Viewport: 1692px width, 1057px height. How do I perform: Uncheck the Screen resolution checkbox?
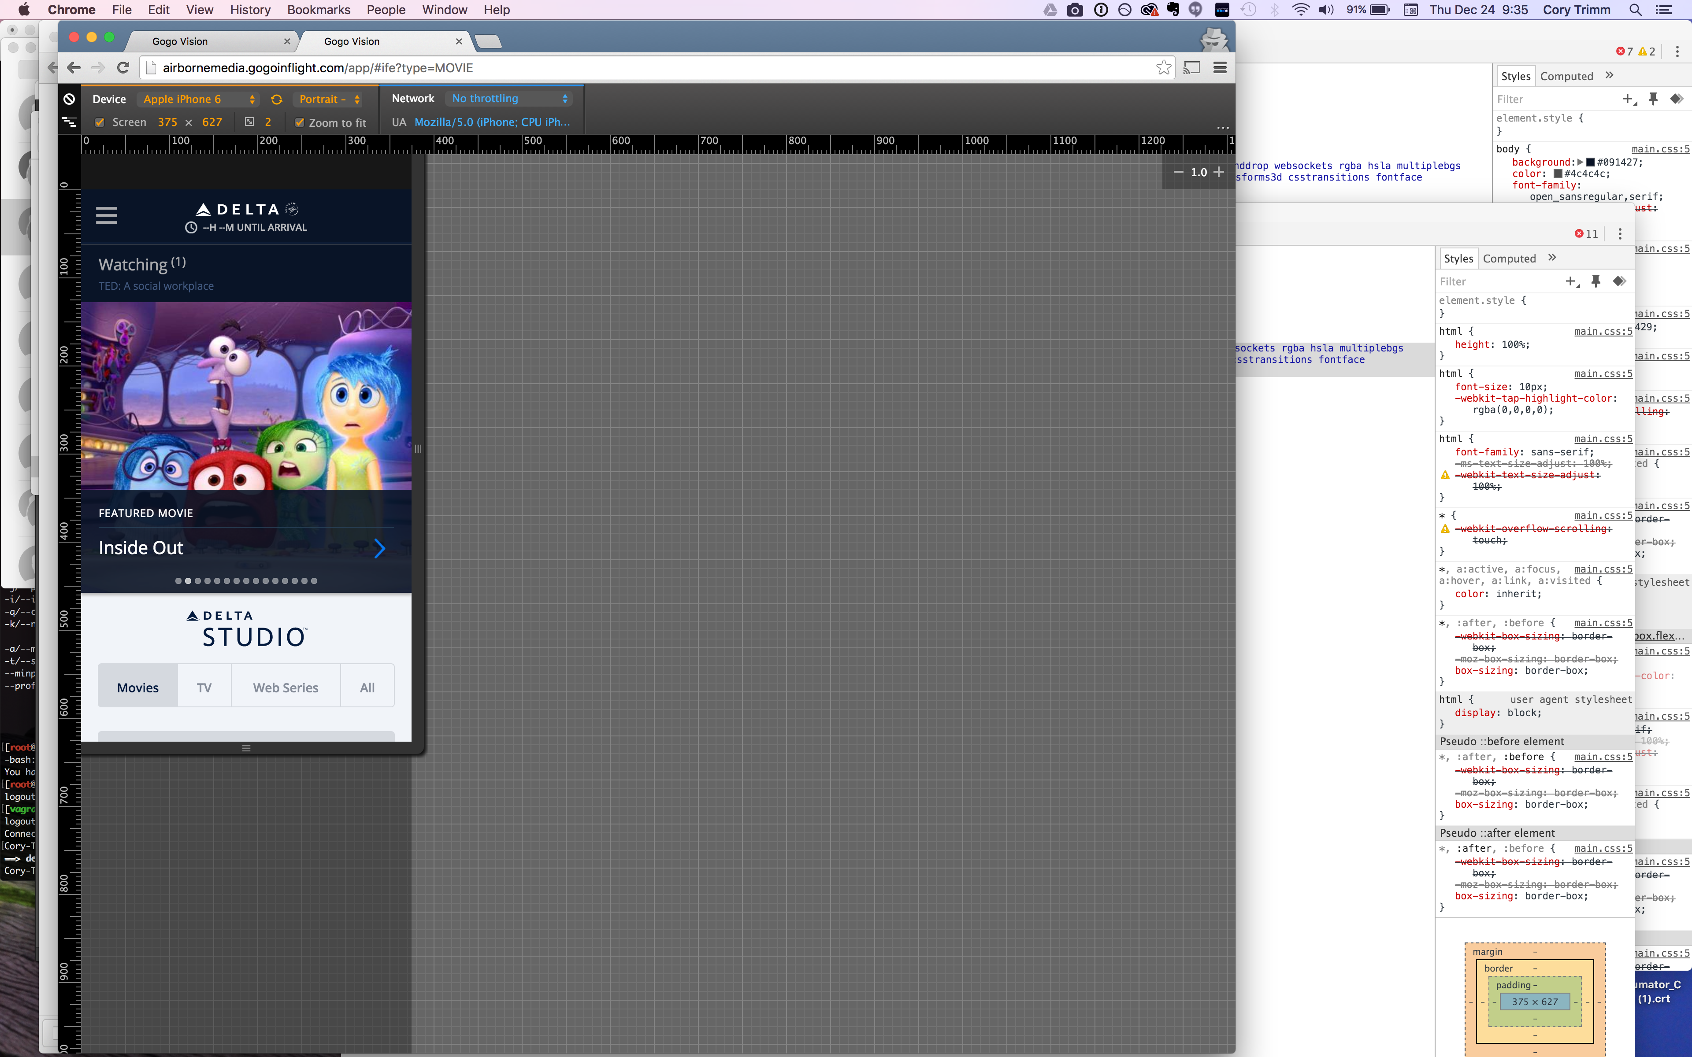(100, 122)
